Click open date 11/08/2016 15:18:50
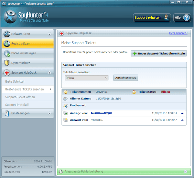Viewport: 194px width, 178px height. click(109, 99)
